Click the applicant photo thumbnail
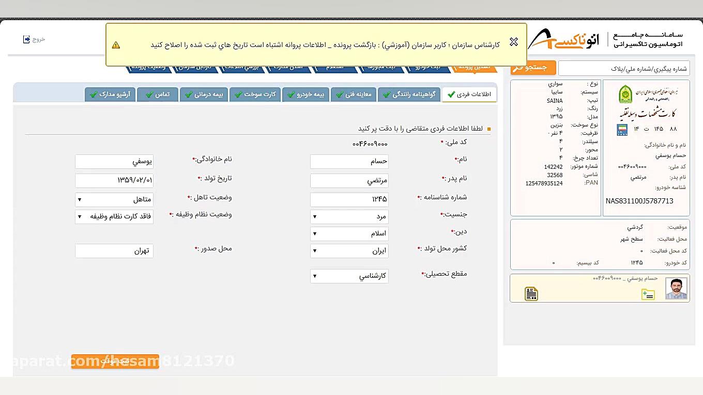This screenshot has height=395, width=703. 676,288
